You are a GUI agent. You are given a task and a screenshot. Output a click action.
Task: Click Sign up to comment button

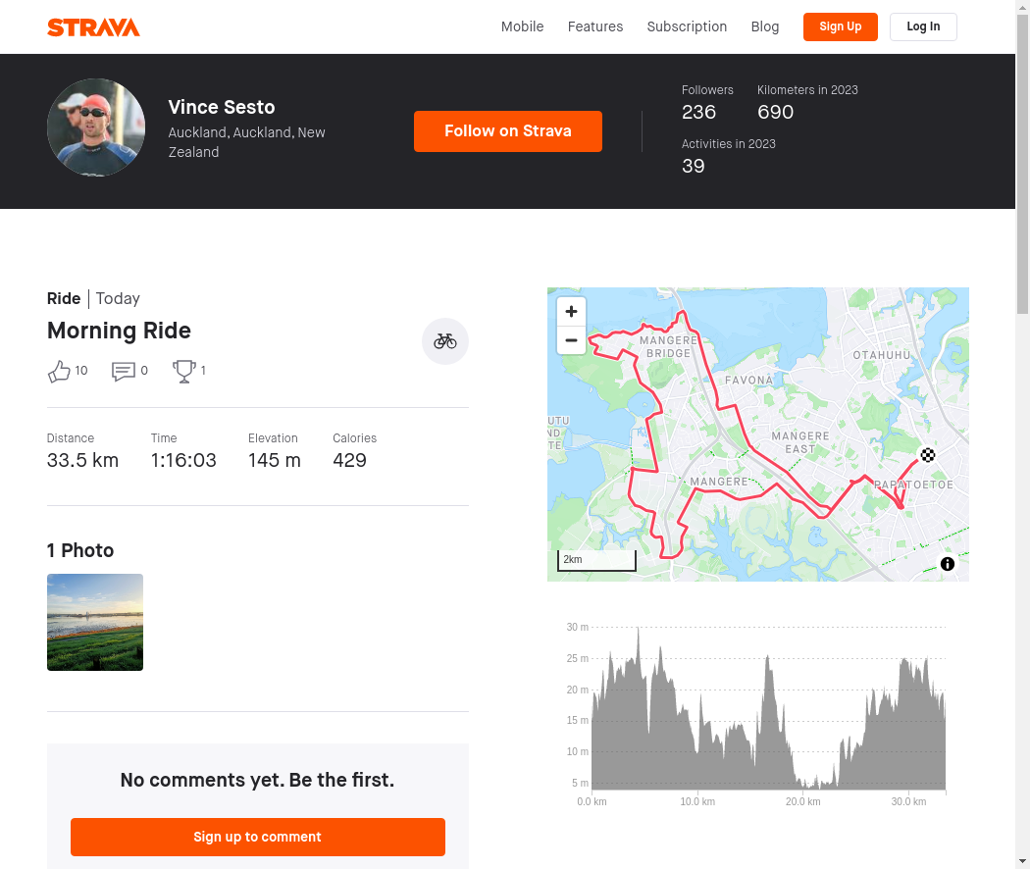tap(257, 837)
